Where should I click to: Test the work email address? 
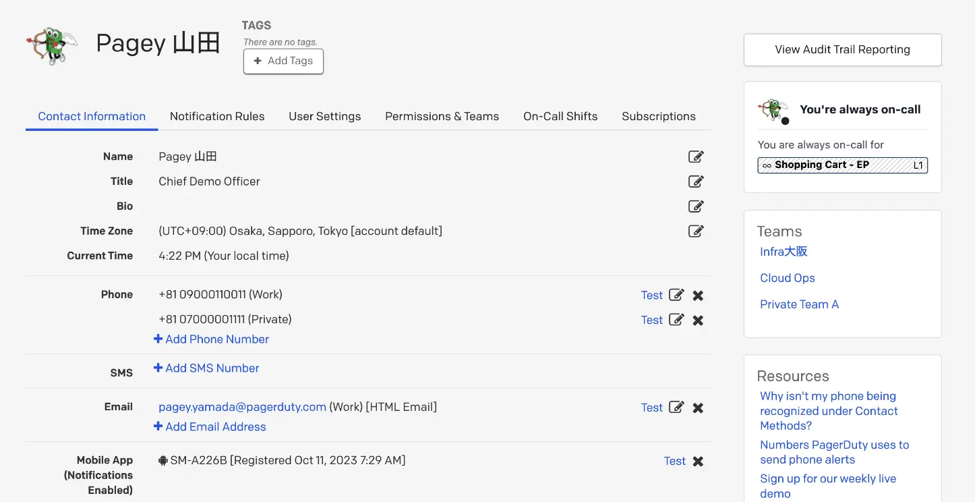point(652,408)
